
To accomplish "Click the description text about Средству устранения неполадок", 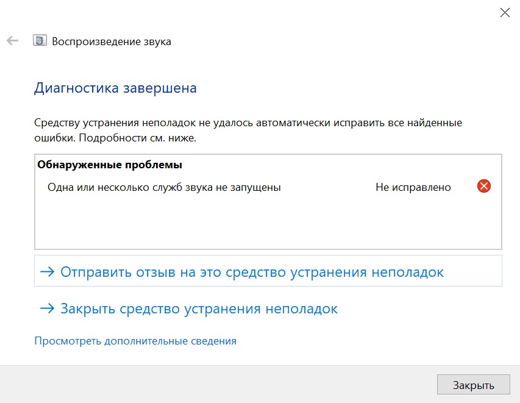I will [x=248, y=123].
